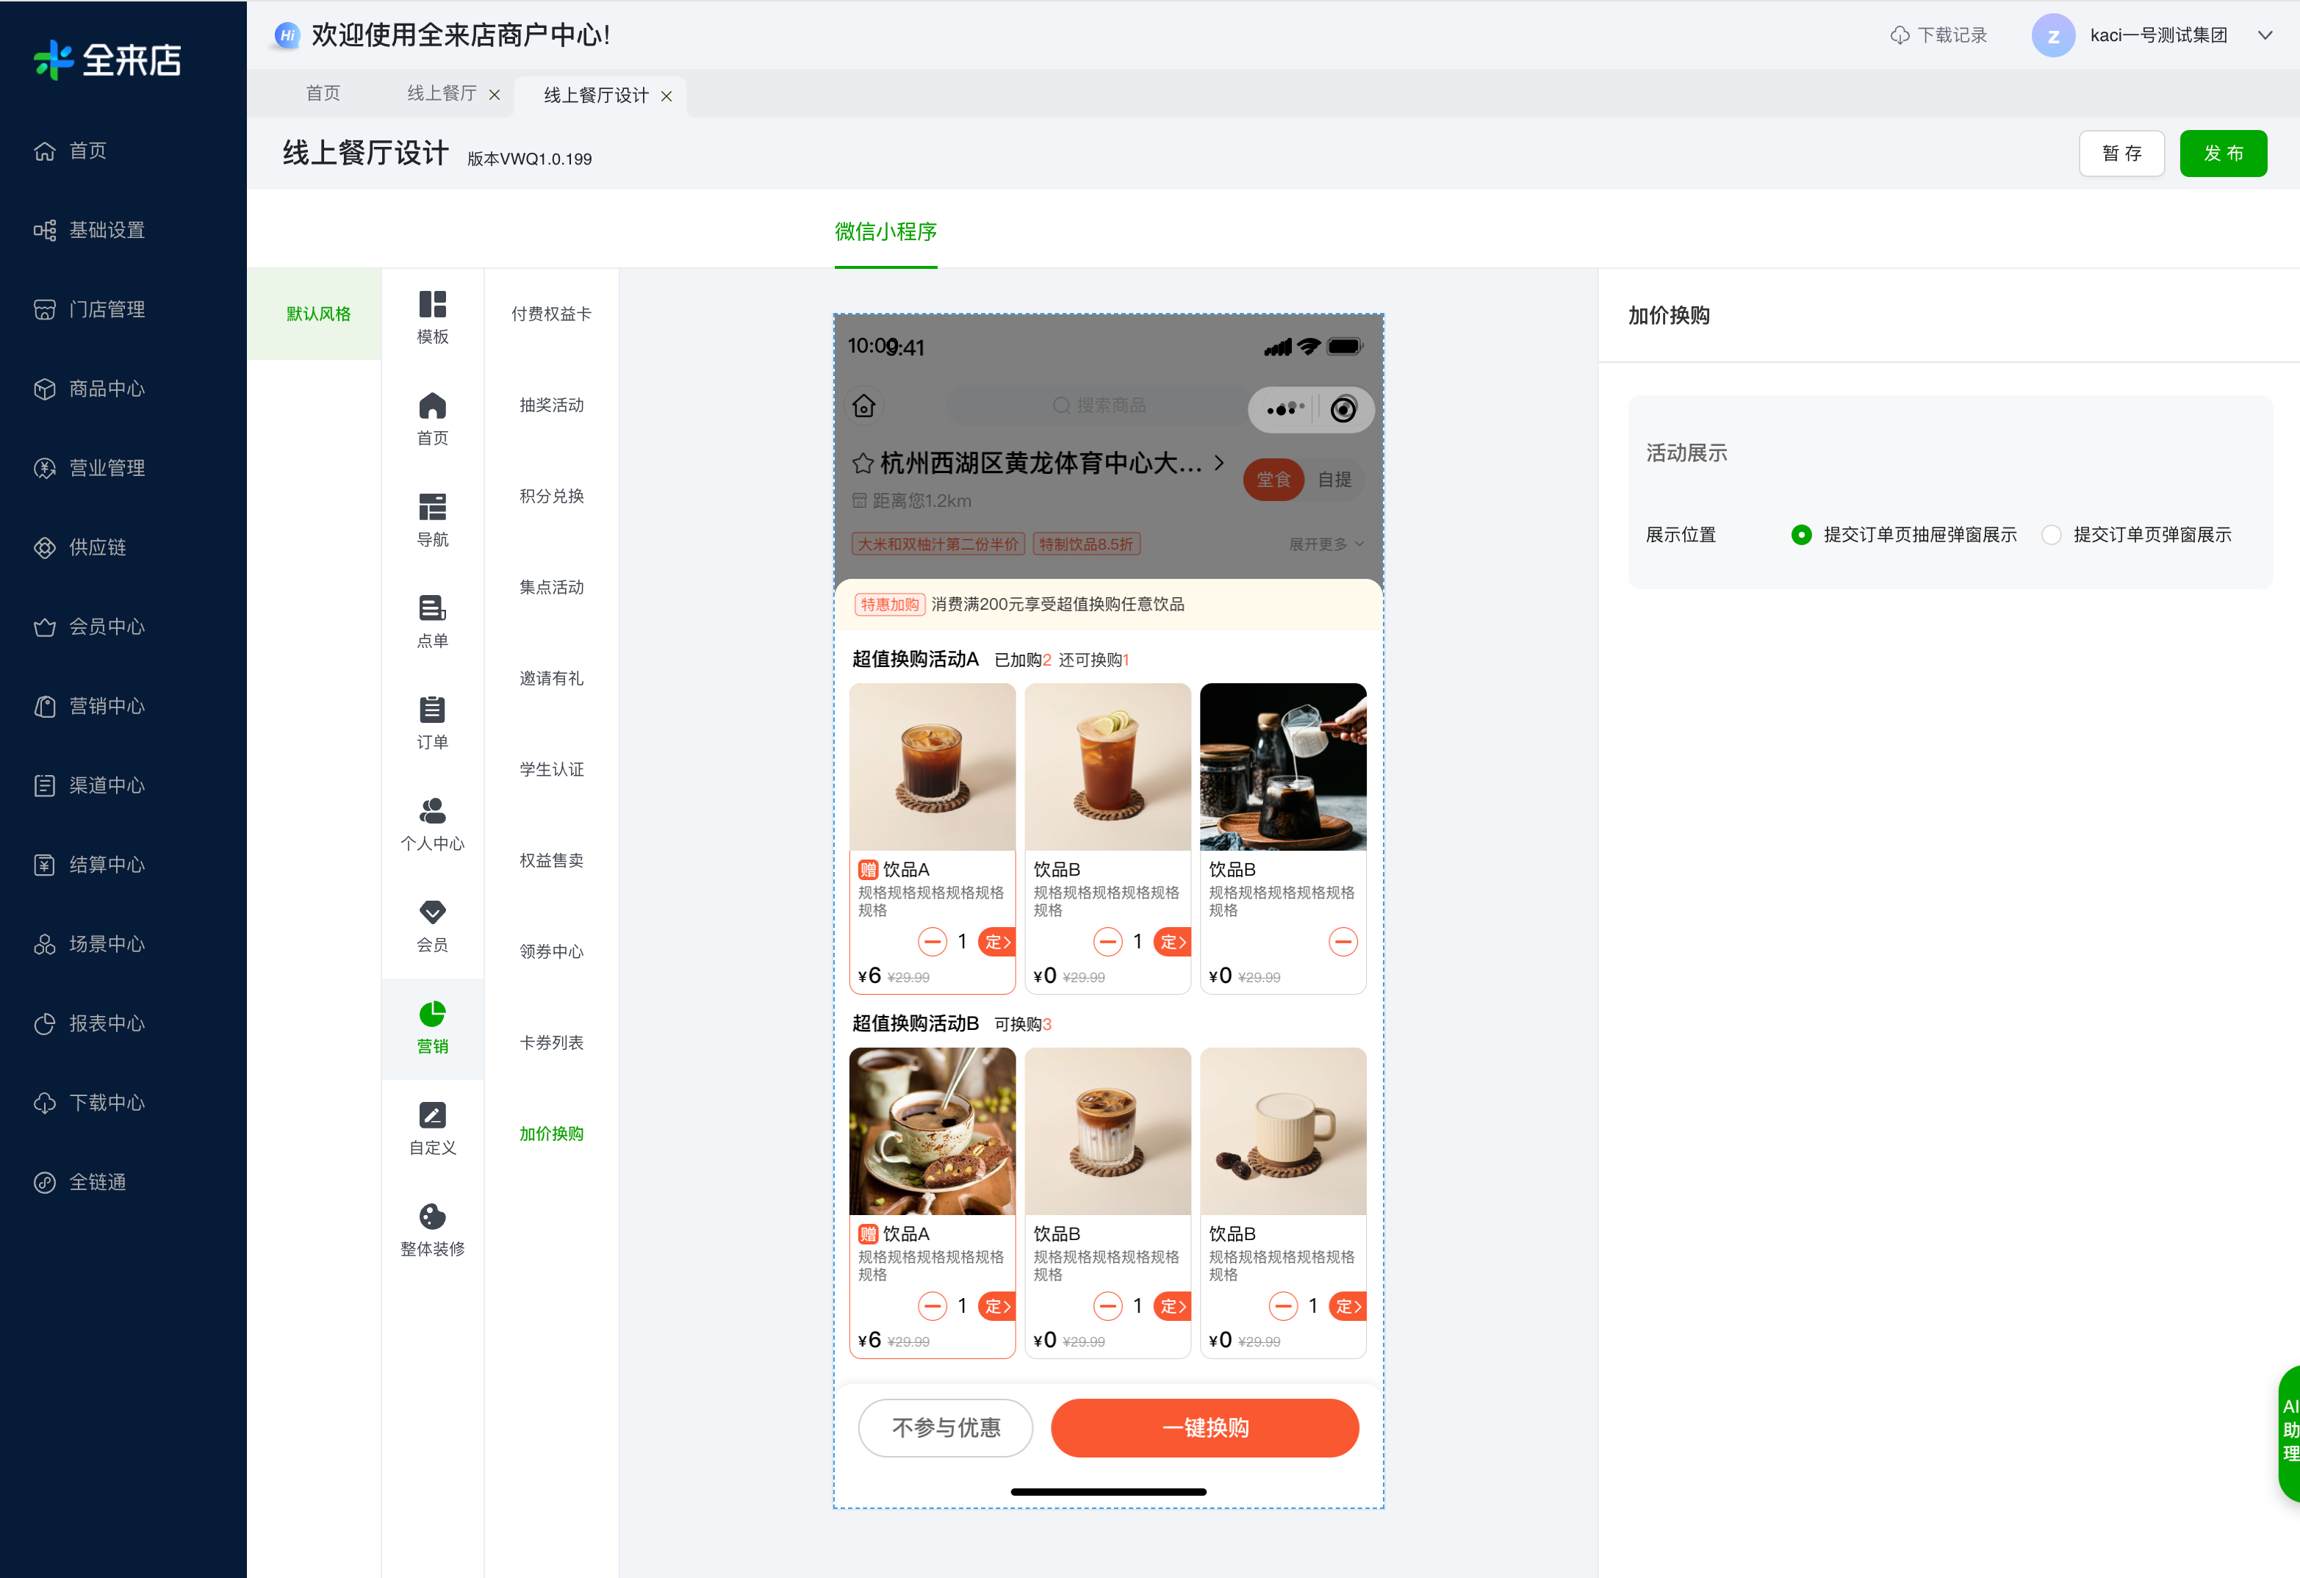This screenshot has width=2300, height=1578.
Task: Click the milk-pouring coffee product image
Action: 1282,767
